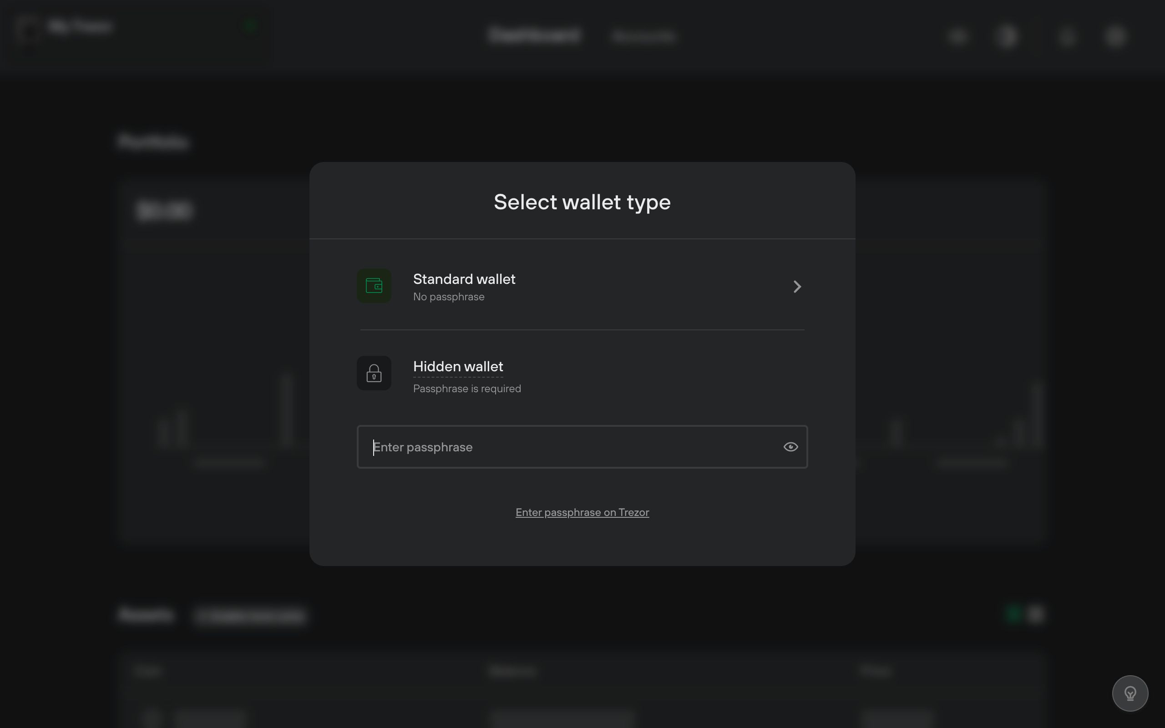Viewport: 1165px width, 728px height.
Task: Click the lock icon beside Hidden wallet
Action: (x=374, y=373)
